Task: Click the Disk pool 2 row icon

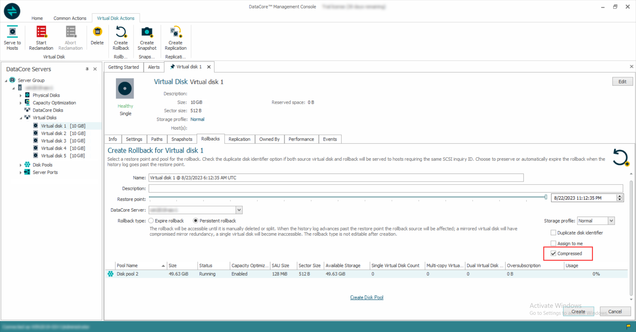Action: (x=111, y=274)
